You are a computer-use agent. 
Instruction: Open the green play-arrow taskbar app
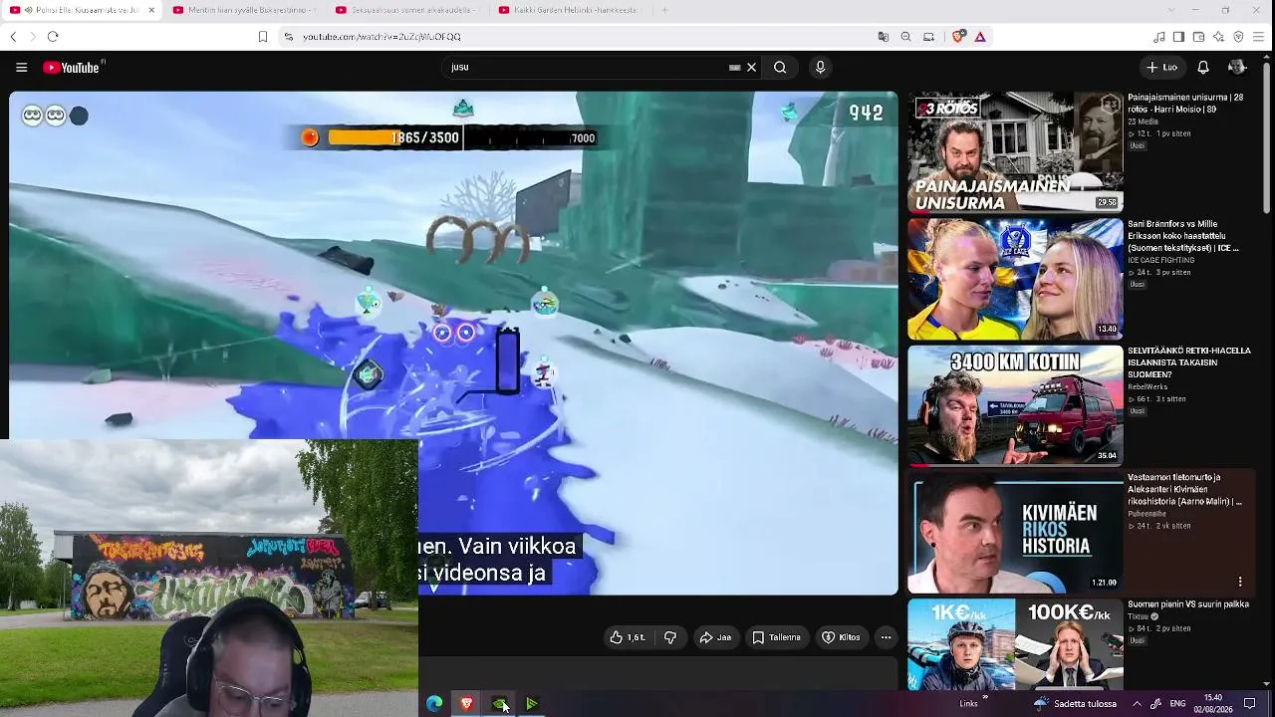tap(532, 704)
